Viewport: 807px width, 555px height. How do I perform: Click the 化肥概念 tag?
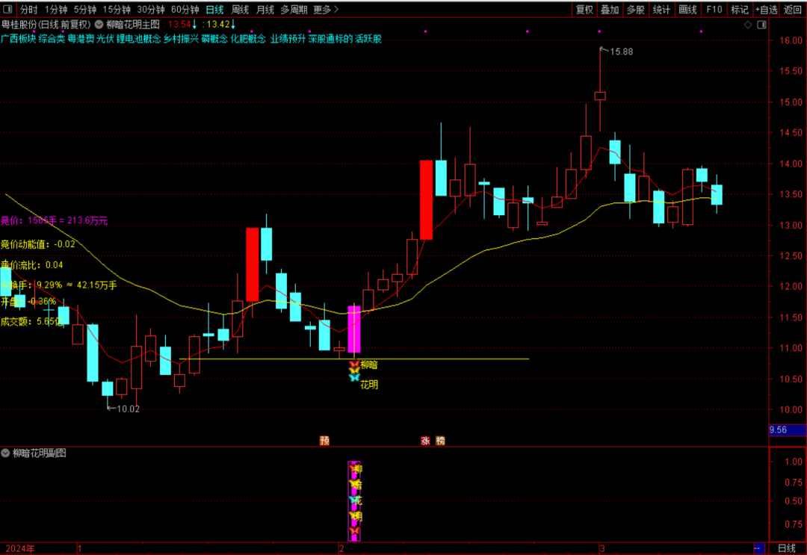[248, 39]
